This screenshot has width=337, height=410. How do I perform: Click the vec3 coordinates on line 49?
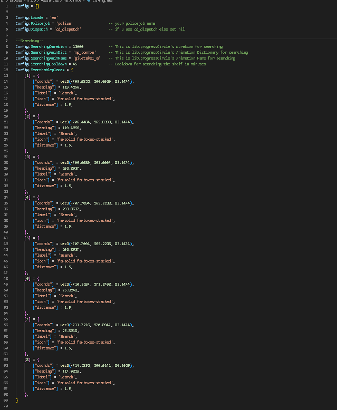(x=96, y=284)
